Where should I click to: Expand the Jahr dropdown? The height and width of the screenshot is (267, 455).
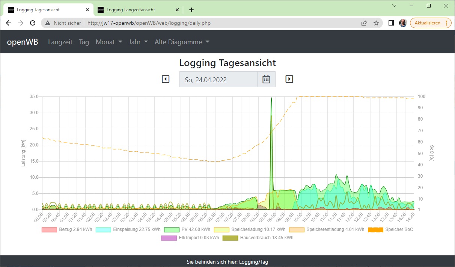[x=138, y=42]
